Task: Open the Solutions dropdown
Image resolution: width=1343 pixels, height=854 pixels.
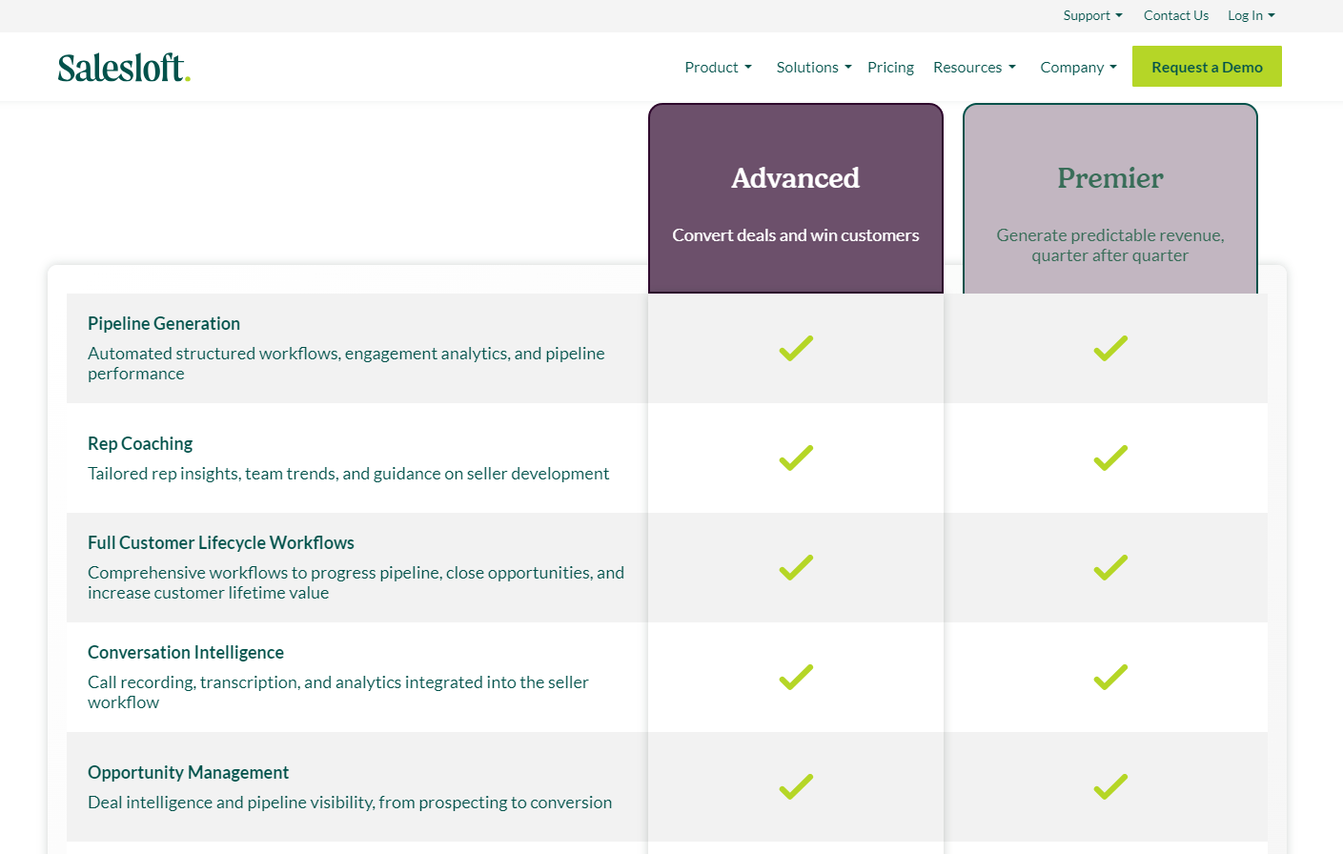Action: pos(814,68)
